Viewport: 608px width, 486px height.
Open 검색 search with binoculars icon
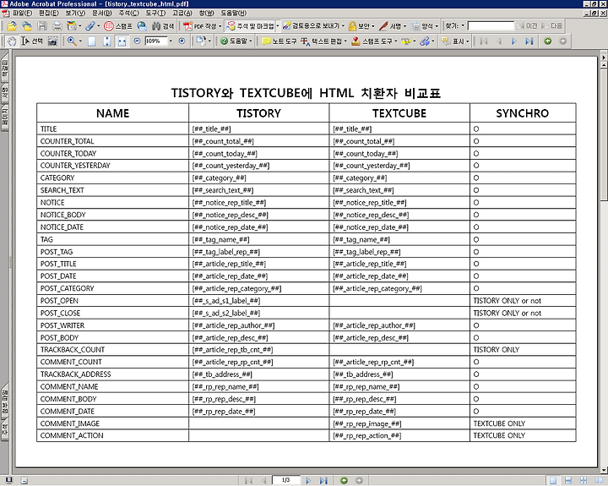[163, 26]
